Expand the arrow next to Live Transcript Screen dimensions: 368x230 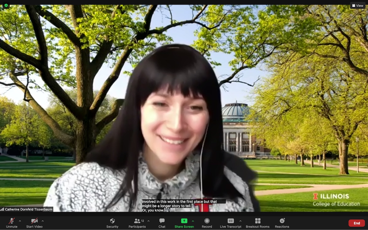(240, 221)
